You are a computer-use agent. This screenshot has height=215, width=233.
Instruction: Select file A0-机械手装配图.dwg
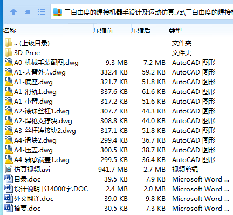(46, 63)
